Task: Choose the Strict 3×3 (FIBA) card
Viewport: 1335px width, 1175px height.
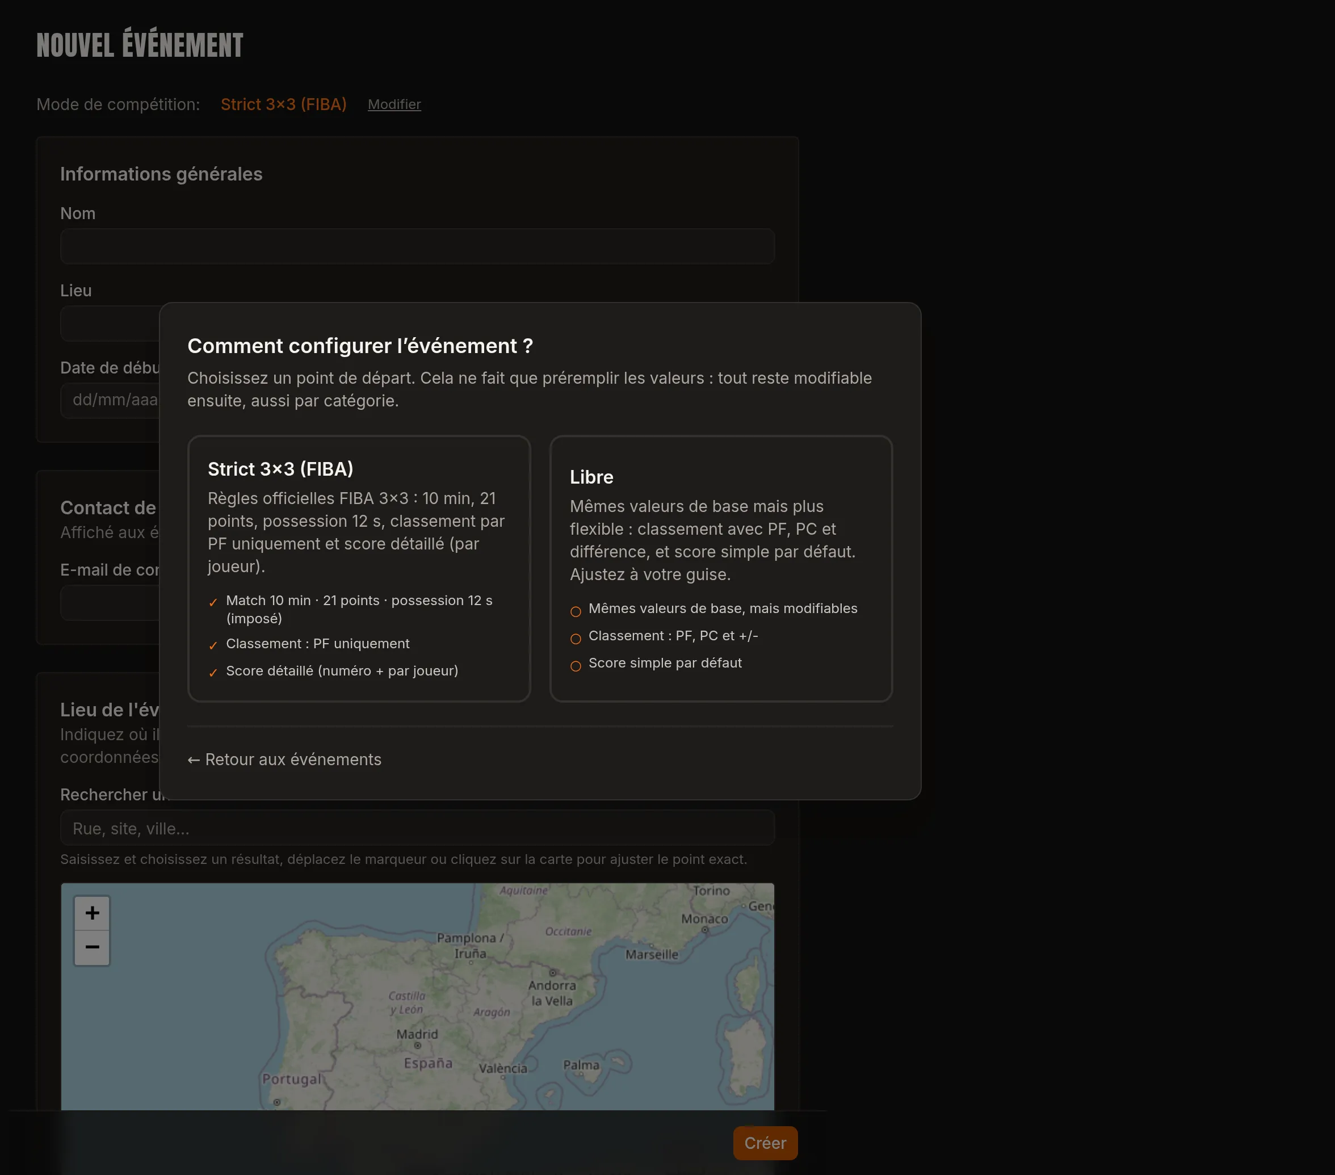Action: [359, 568]
